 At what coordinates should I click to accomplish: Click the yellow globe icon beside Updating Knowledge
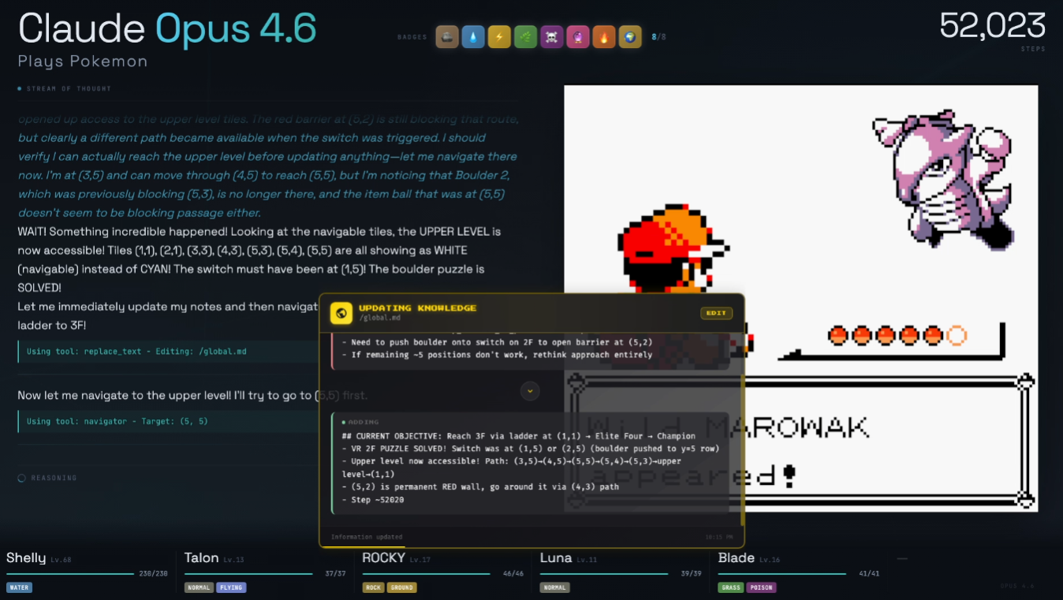[341, 313]
